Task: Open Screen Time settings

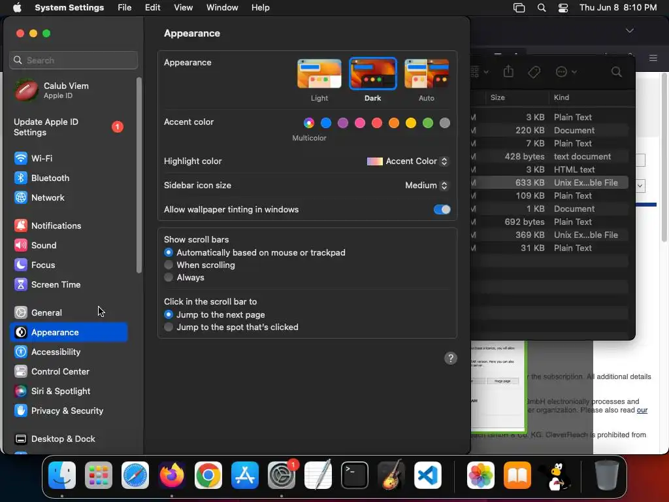Action: (68, 285)
